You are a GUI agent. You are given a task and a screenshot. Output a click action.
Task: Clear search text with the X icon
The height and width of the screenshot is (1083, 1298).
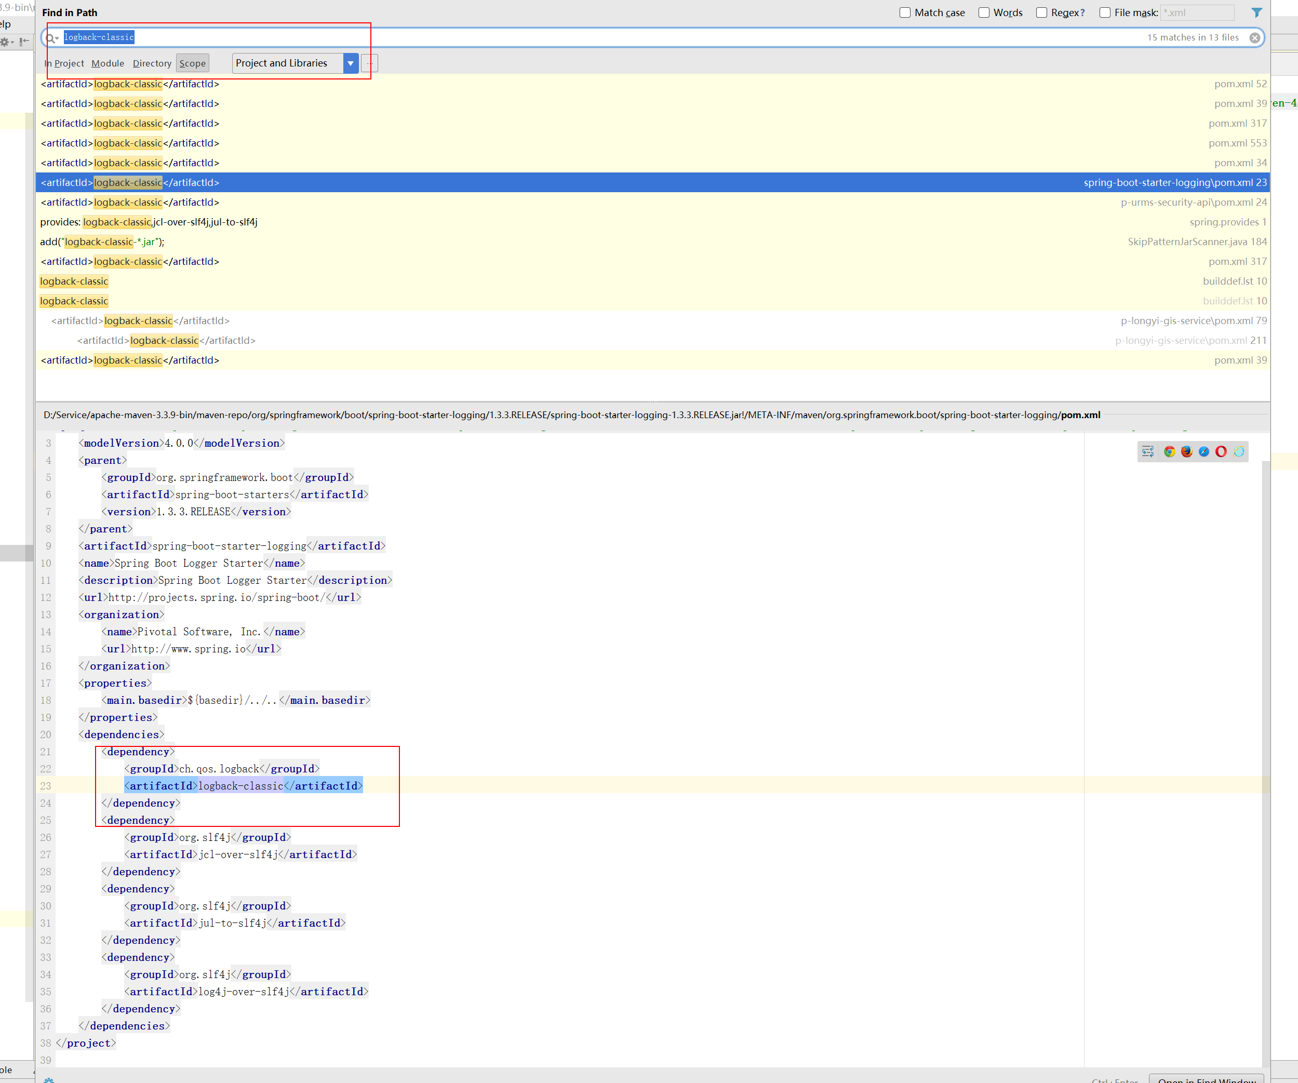point(1255,38)
